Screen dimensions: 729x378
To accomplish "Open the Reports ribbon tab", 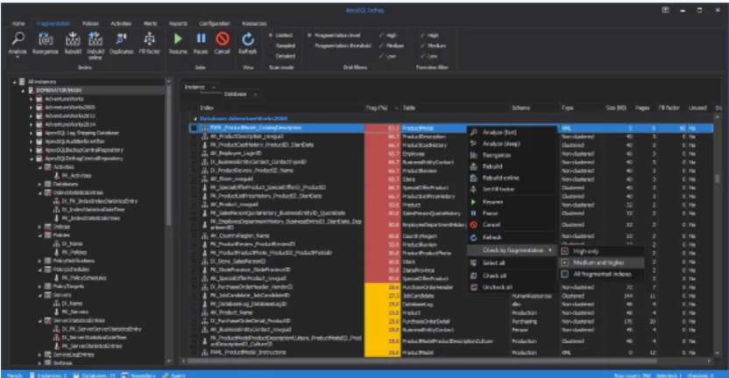I will (178, 24).
